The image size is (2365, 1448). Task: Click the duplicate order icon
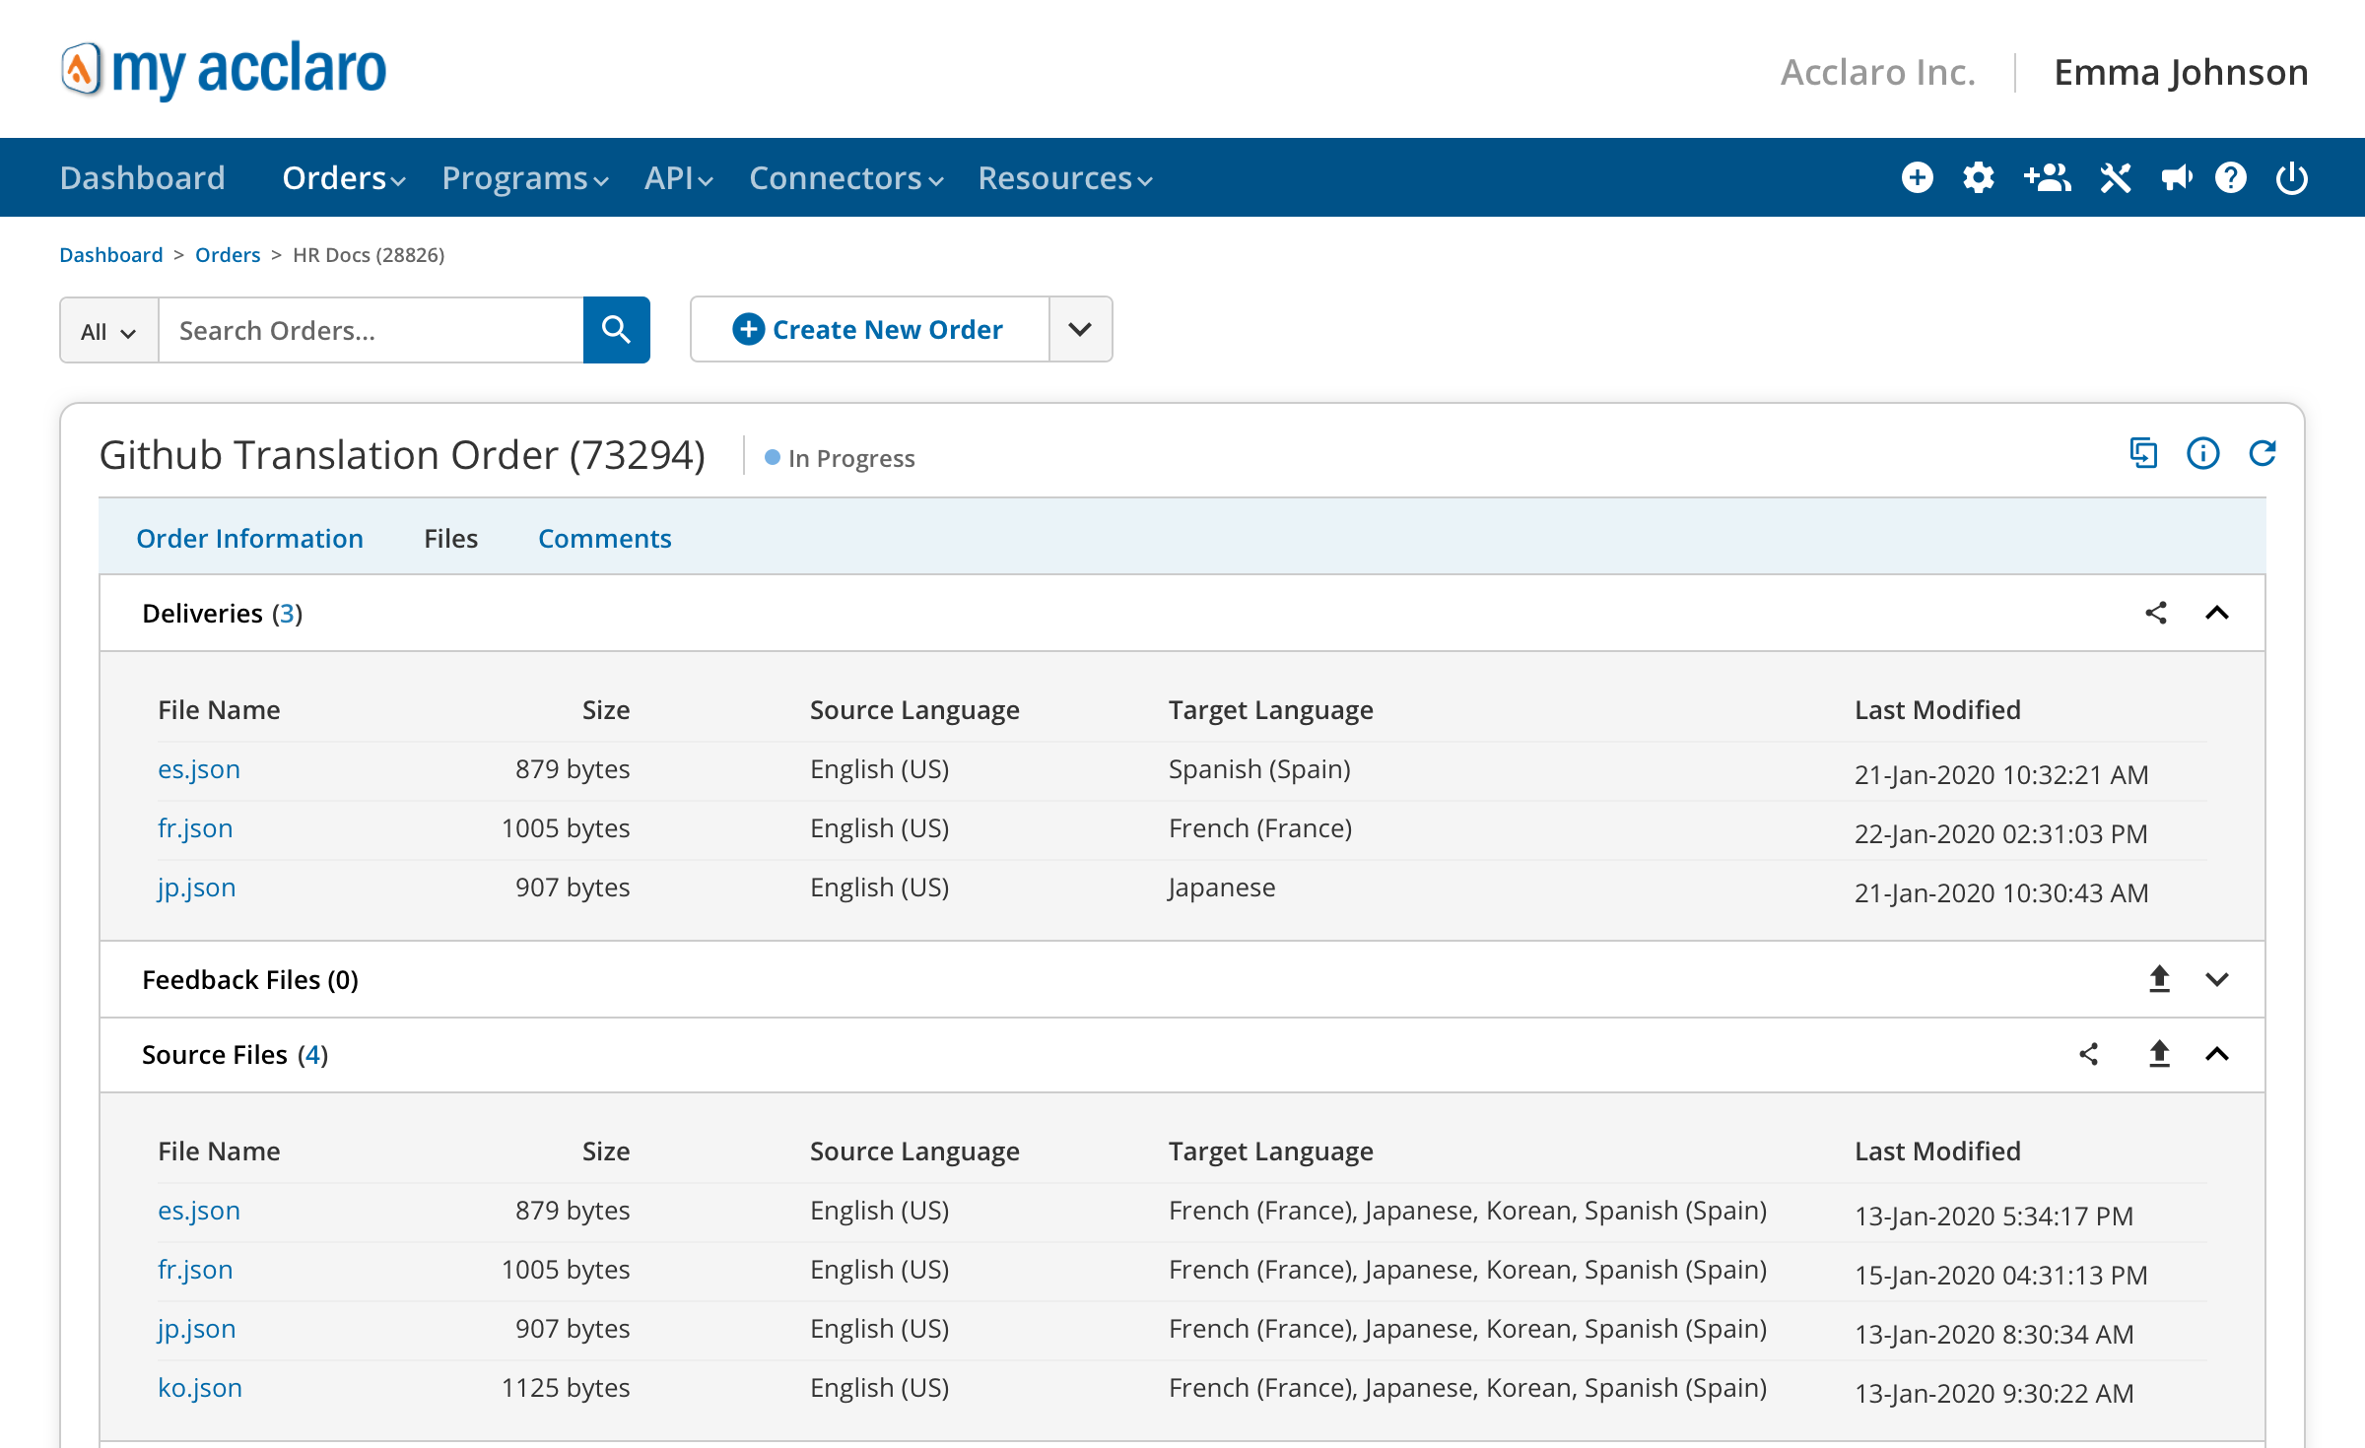pos(2143,453)
